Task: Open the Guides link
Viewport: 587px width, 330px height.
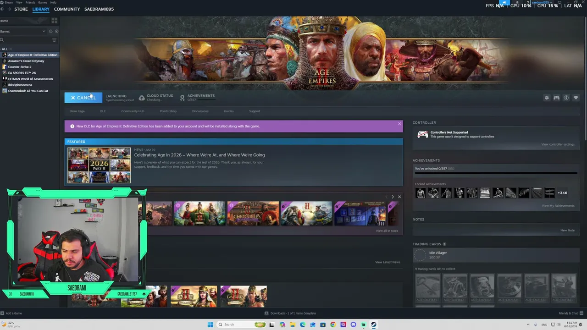Action: click(228, 111)
